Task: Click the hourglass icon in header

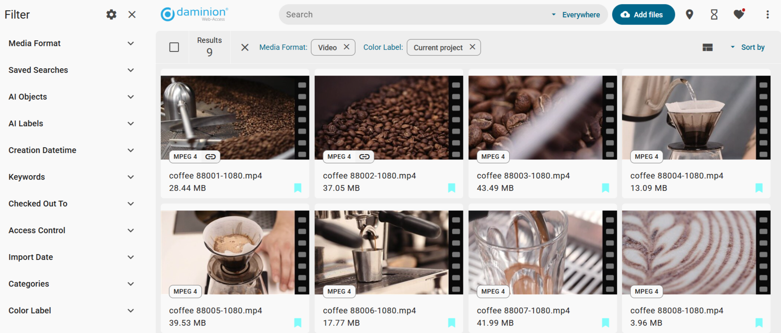Action: coord(714,15)
